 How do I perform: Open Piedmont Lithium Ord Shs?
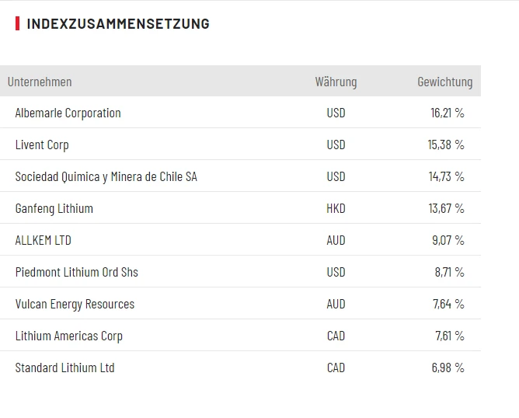coord(76,272)
